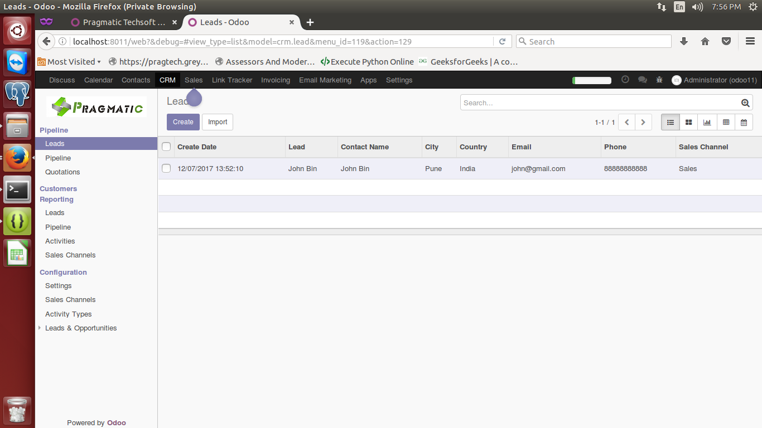762x428 pixels.
Task: Expand Leads & Opportunities configuration
Action: (81, 328)
